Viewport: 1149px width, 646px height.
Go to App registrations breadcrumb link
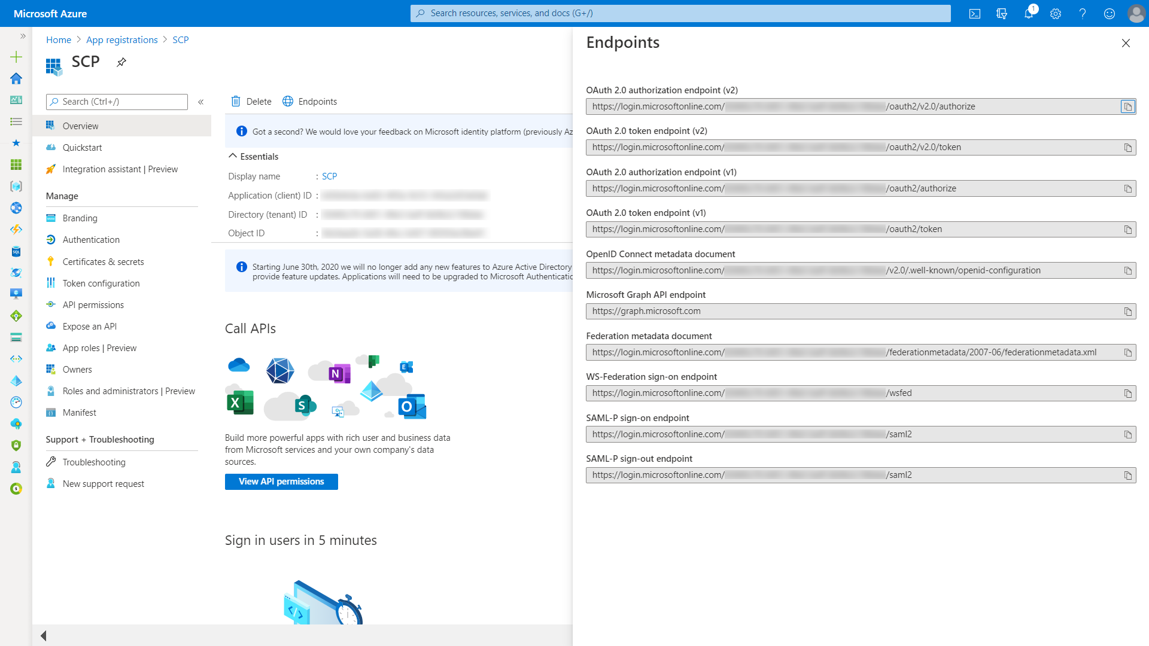(121, 39)
